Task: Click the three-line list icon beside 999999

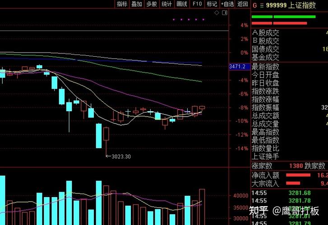Action: [261, 5]
